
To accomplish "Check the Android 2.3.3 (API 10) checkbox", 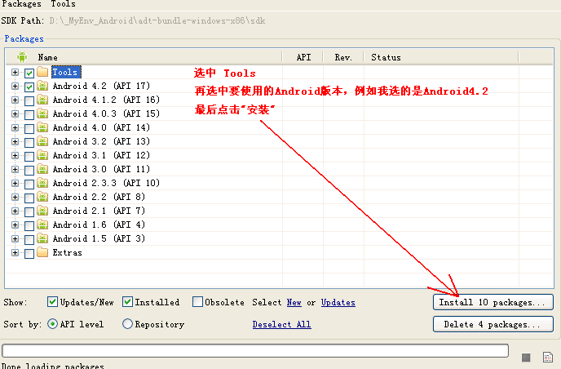I will (29, 184).
